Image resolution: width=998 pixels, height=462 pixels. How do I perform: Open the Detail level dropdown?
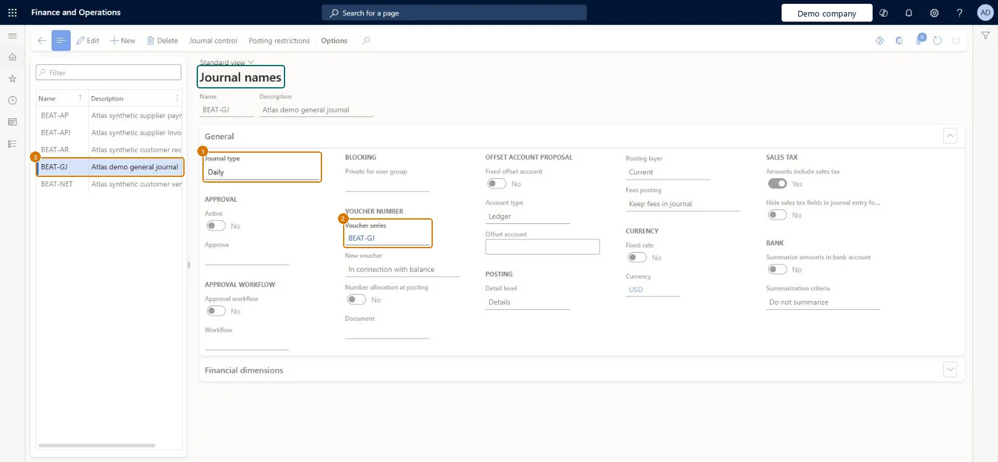528,302
